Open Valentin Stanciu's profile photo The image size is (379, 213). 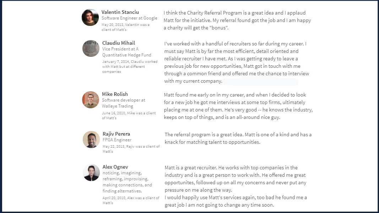(90, 17)
